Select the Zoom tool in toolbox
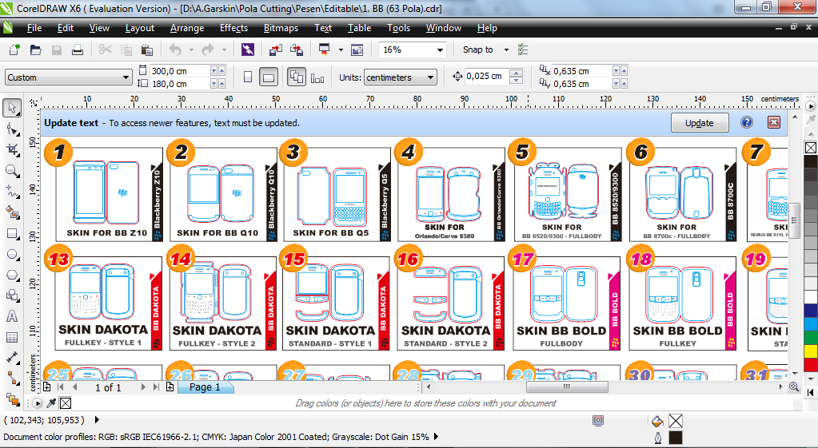Viewport: 818px width, 448px height. click(x=12, y=171)
